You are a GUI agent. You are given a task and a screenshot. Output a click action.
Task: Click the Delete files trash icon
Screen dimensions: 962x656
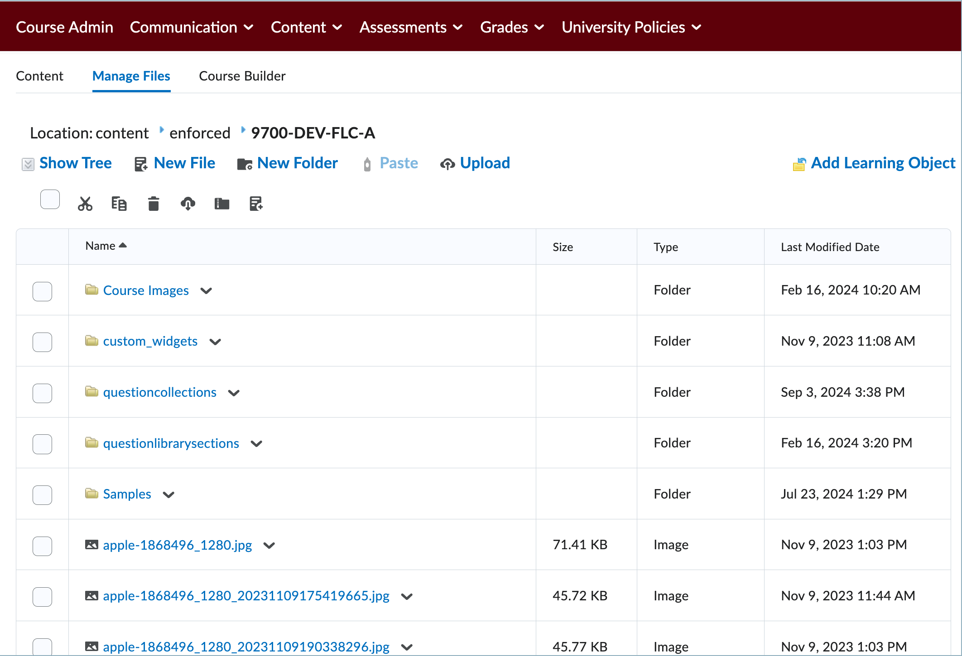click(153, 204)
